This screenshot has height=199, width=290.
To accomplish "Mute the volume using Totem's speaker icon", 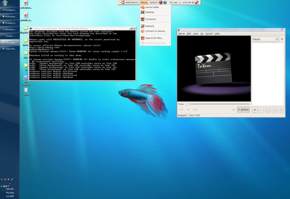I will (x=233, y=110).
